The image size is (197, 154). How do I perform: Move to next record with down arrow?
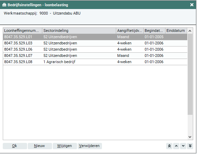click(x=183, y=146)
